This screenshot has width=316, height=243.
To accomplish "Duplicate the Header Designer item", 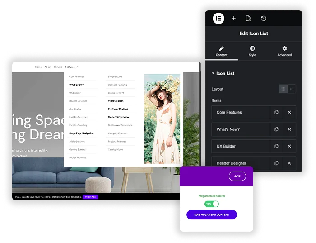I will [276, 163].
